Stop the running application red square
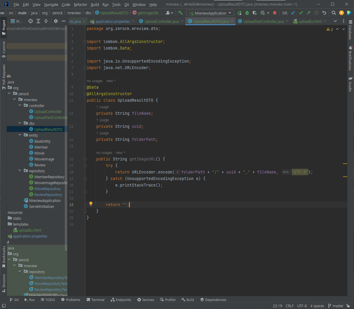The image size is (354, 309). (x=274, y=13)
